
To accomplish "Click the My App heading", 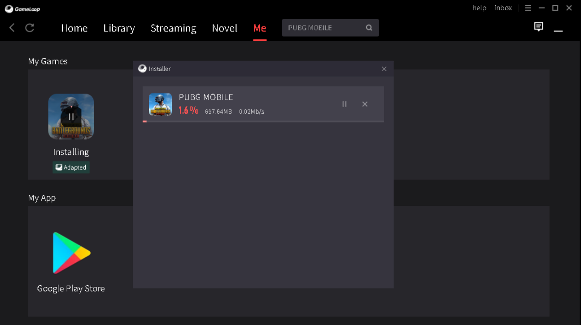I will click(x=42, y=198).
